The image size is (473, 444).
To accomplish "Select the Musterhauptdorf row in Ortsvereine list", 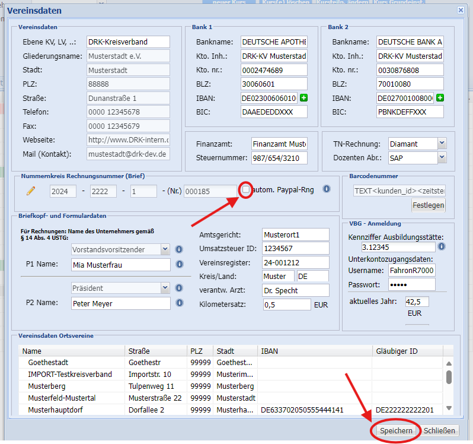I will point(53,410).
